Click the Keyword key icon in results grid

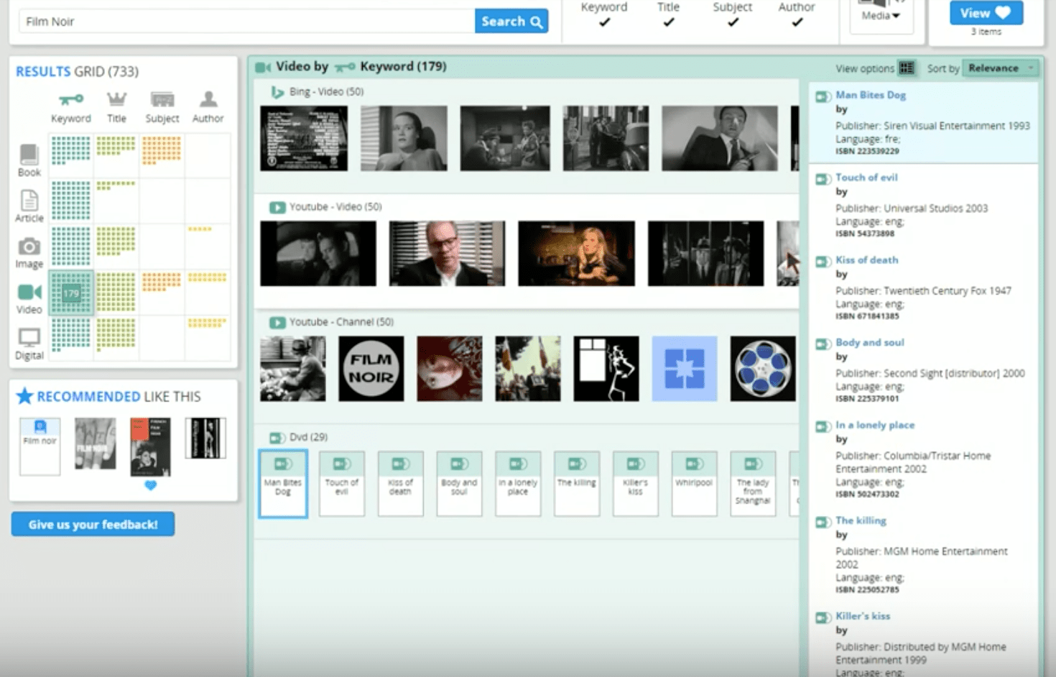click(70, 99)
